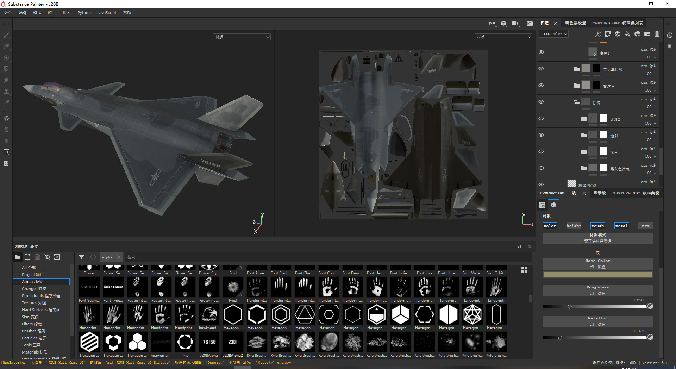676x369 pixels.
Task: Open the Photoshop export icon
Action: point(6,152)
